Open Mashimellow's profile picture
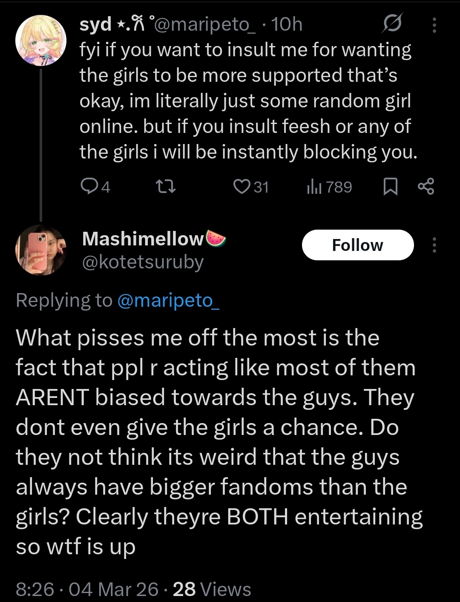 coord(41,250)
